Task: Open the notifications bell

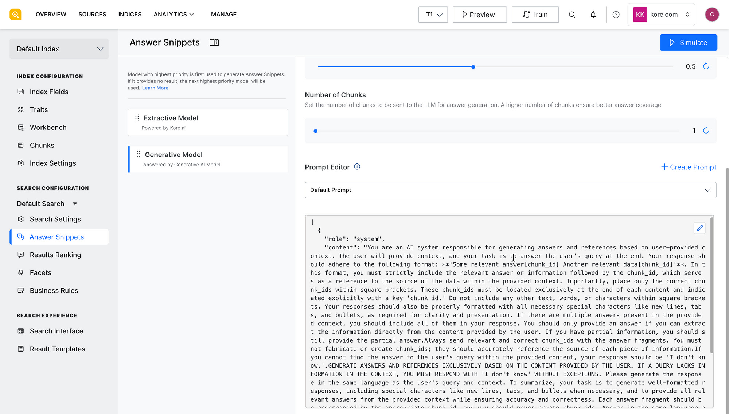Action: (593, 15)
